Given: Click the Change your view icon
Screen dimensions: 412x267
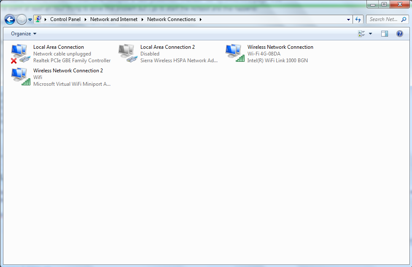Looking at the screenshot, I should point(361,34).
